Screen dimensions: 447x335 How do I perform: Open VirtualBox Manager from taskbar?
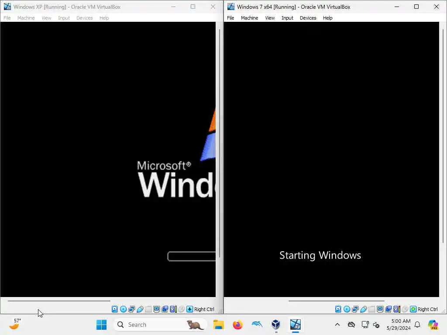point(276,325)
